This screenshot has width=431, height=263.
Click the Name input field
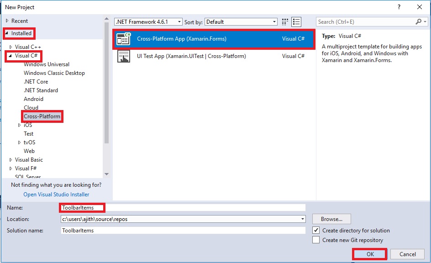183,207
